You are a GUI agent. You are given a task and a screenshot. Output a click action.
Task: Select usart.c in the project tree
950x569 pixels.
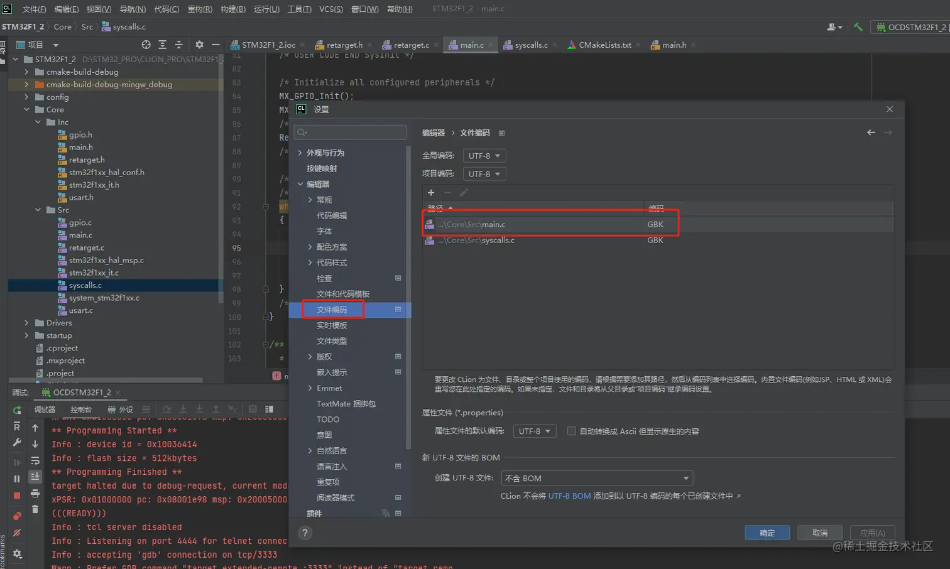tap(80, 310)
